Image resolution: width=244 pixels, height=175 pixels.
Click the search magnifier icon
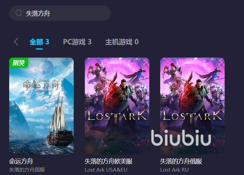click(19, 13)
